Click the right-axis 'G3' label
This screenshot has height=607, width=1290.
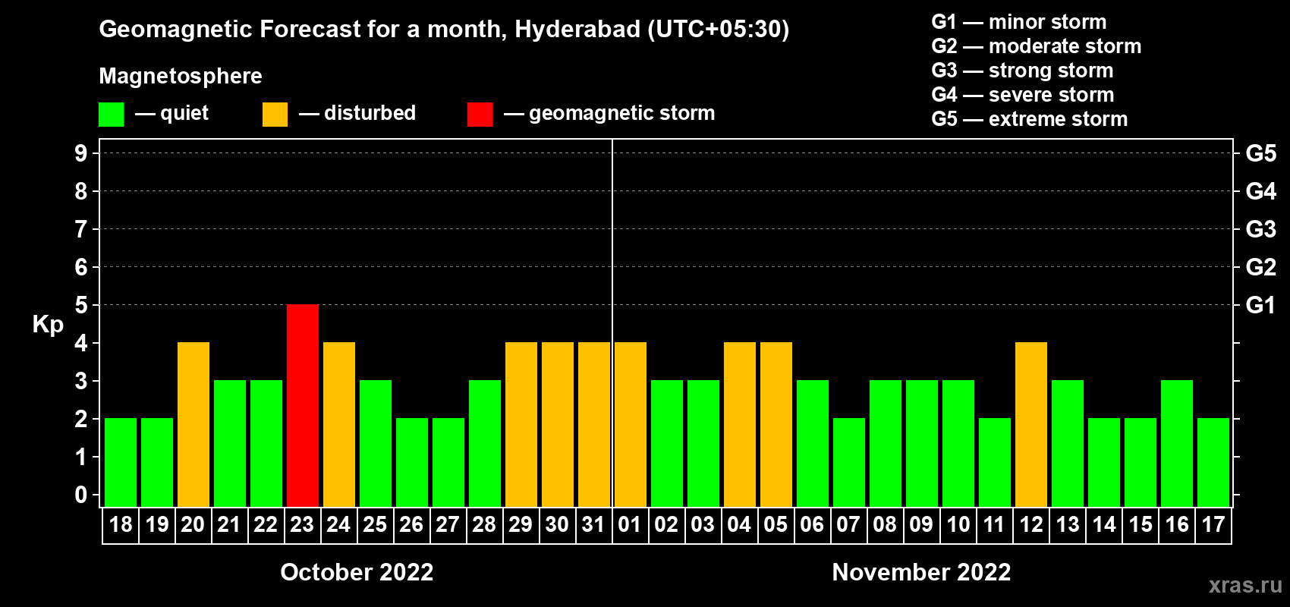(1261, 229)
